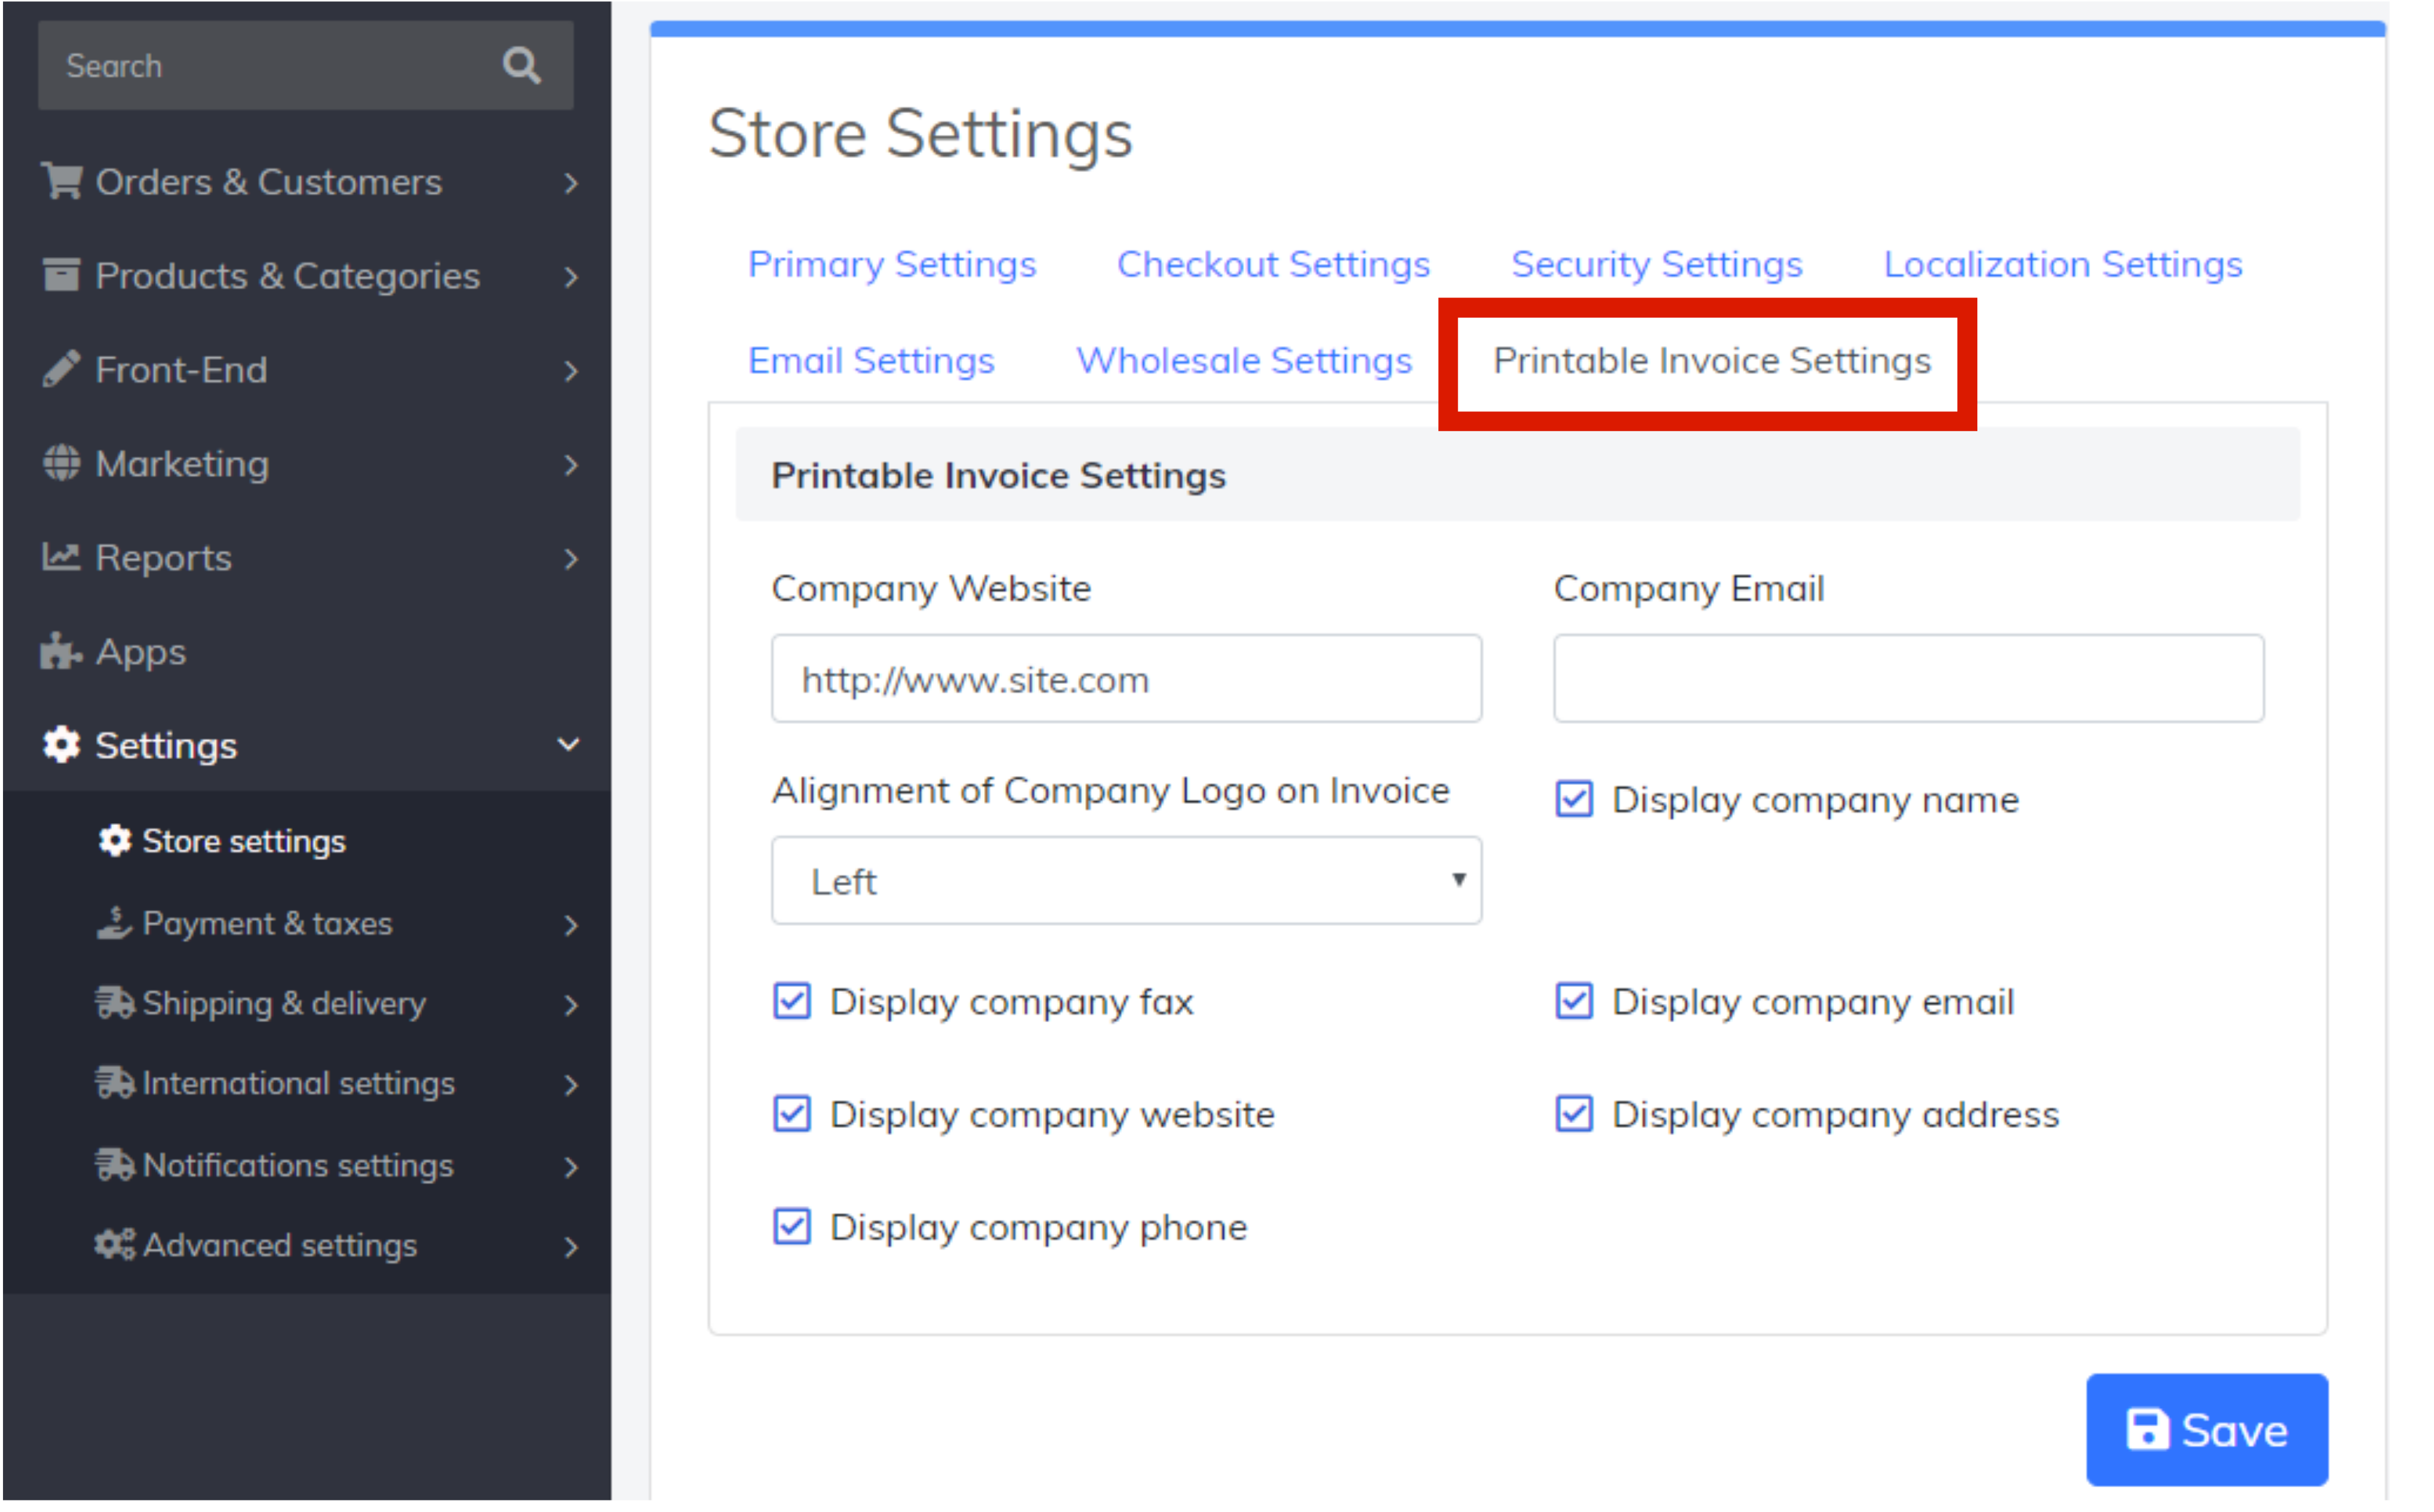Click the Orders & Customers cart icon
The image size is (2434, 1512).
point(62,183)
